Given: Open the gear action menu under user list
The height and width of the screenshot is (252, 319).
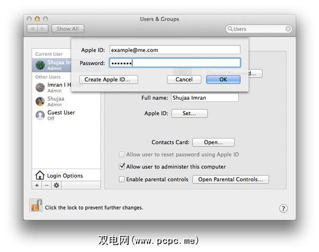Looking at the screenshot, I should 56,185.
